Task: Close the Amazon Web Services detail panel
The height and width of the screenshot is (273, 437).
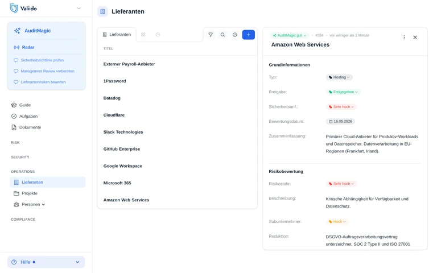Action: 415,38
